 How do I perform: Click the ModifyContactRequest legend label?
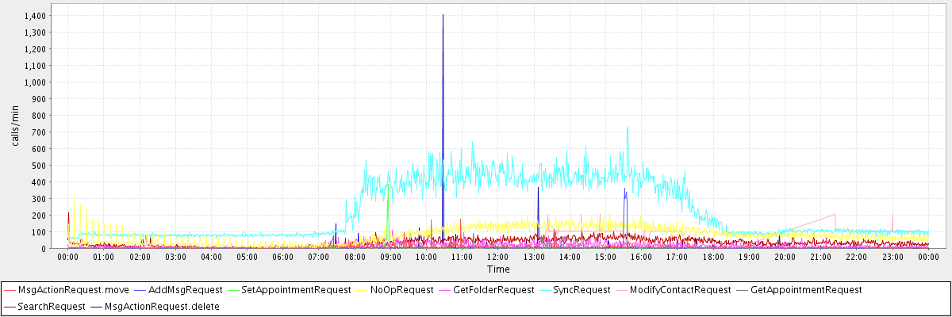[680, 290]
